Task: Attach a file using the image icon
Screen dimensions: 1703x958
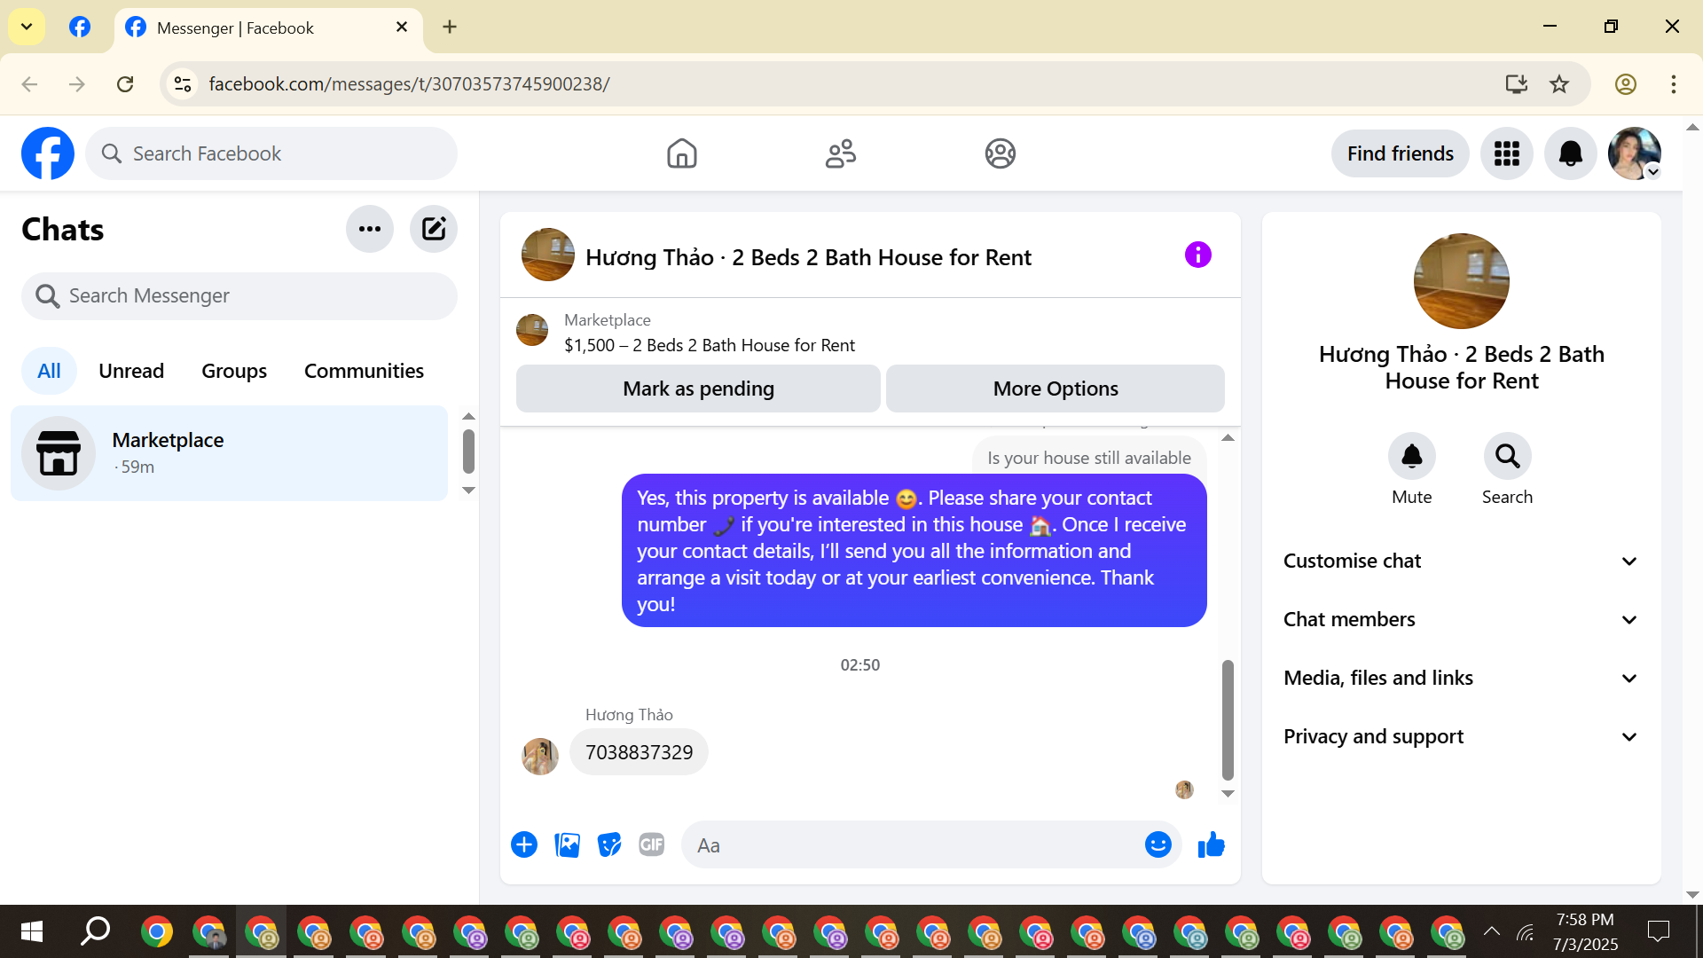Action: coord(567,845)
